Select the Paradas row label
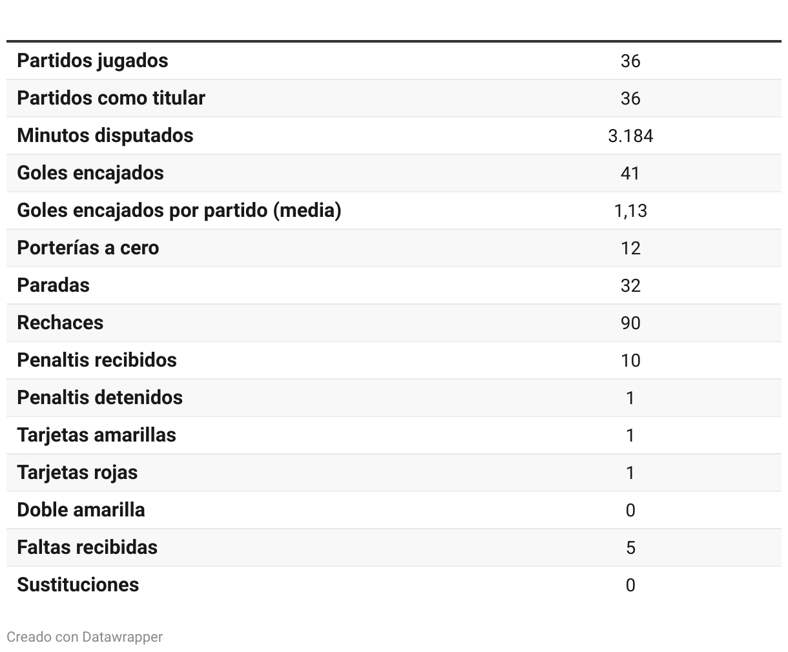The width and height of the screenshot is (788, 652). 53,285
